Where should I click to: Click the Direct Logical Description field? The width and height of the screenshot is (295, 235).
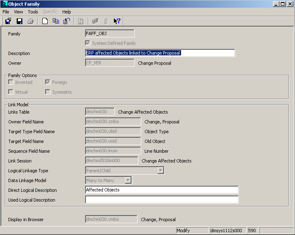[162, 190]
